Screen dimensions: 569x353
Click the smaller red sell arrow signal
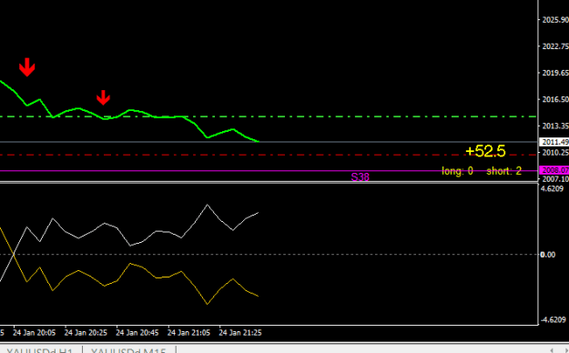coord(103,97)
